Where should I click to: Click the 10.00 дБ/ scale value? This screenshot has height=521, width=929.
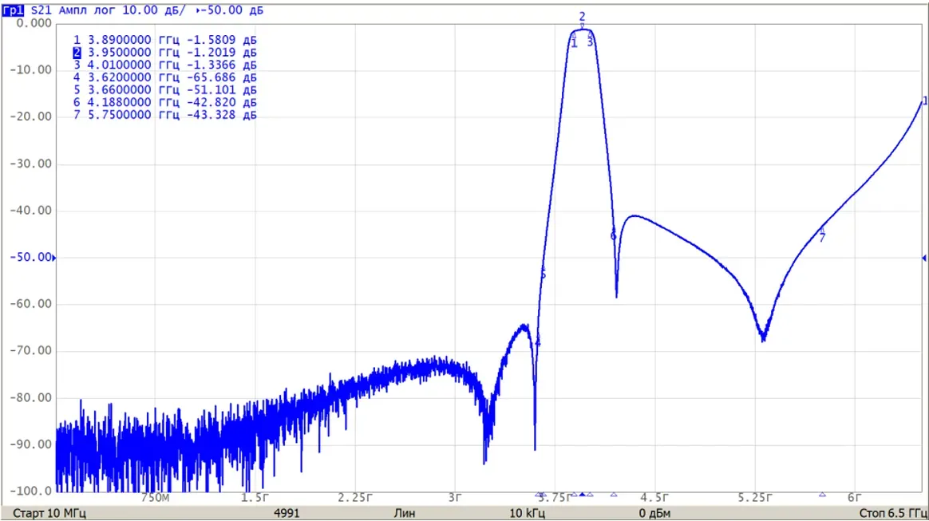point(153,10)
